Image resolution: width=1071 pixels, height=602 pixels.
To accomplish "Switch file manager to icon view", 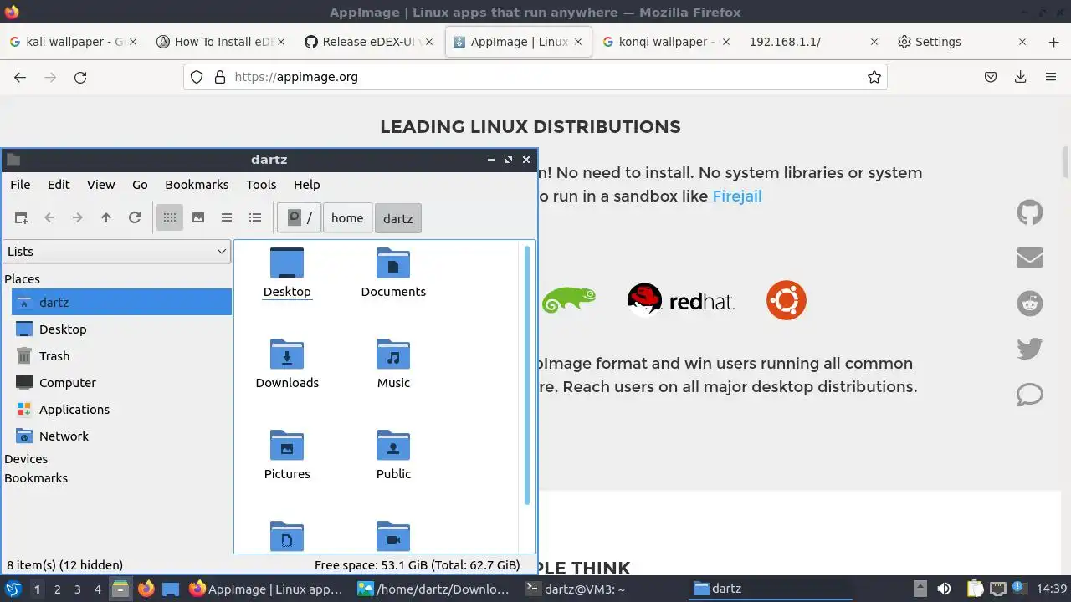I will (170, 217).
